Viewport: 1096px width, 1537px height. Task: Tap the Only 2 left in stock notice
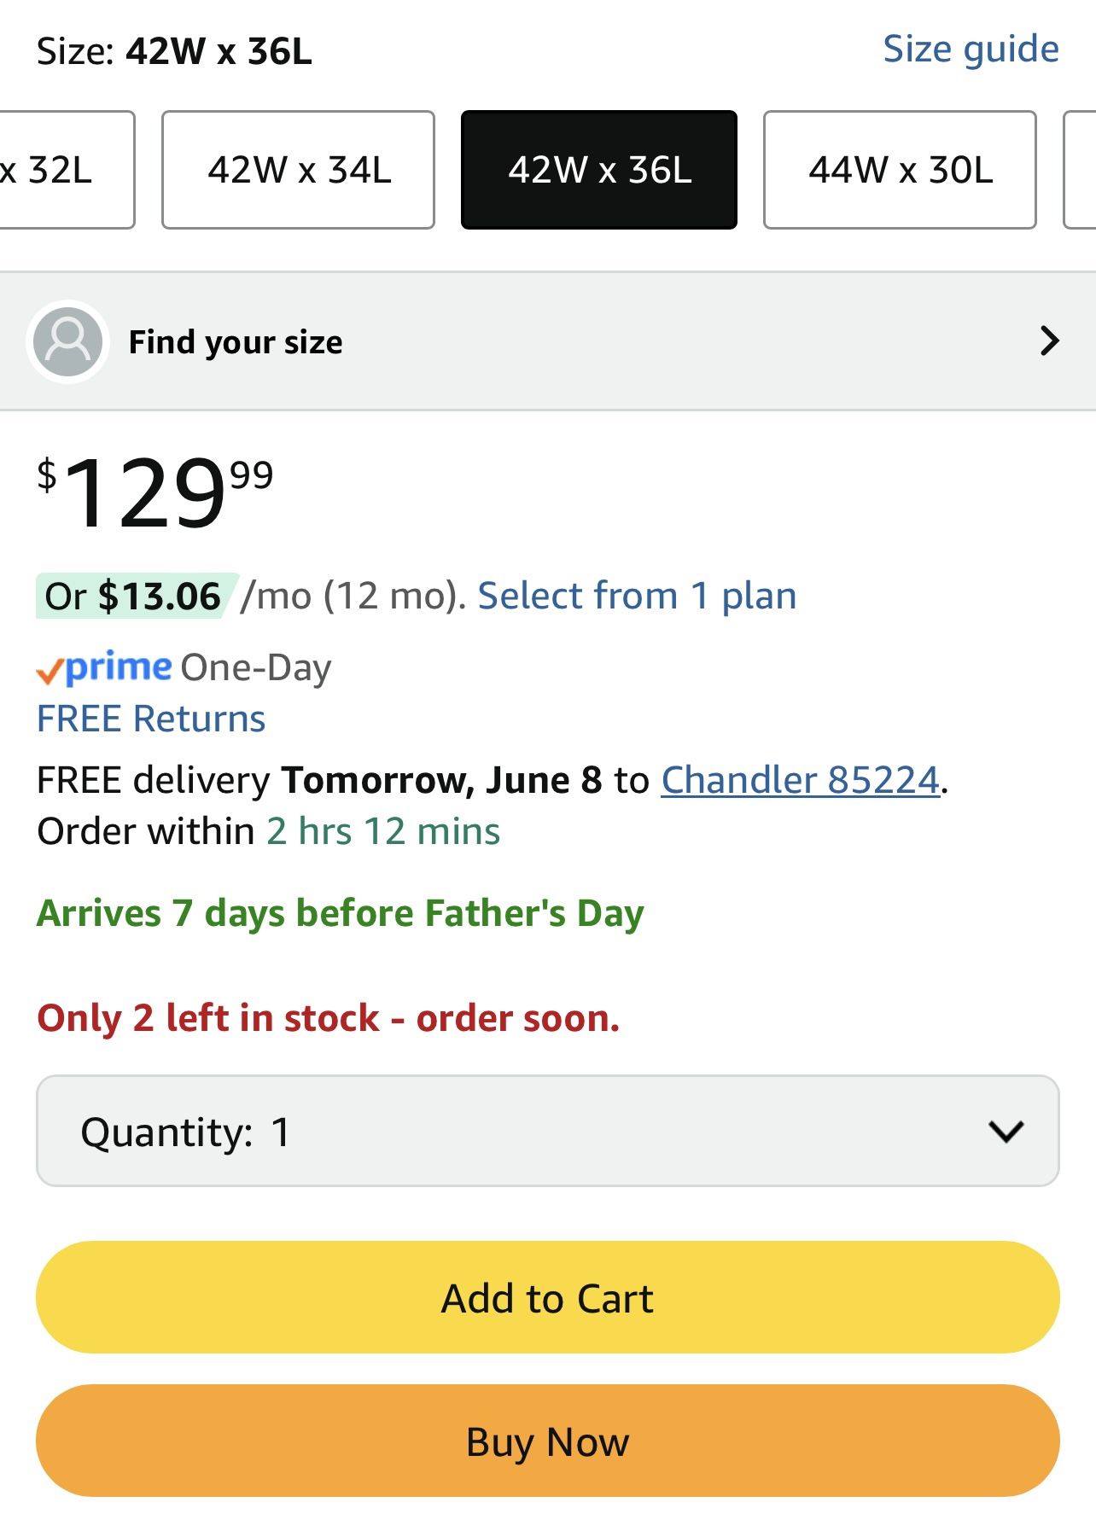tap(328, 1018)
